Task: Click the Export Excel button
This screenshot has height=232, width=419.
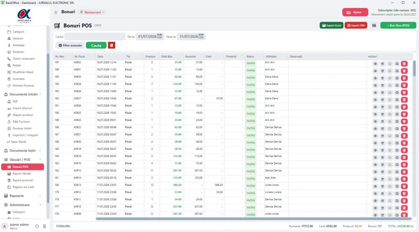Action: point(331,26)
